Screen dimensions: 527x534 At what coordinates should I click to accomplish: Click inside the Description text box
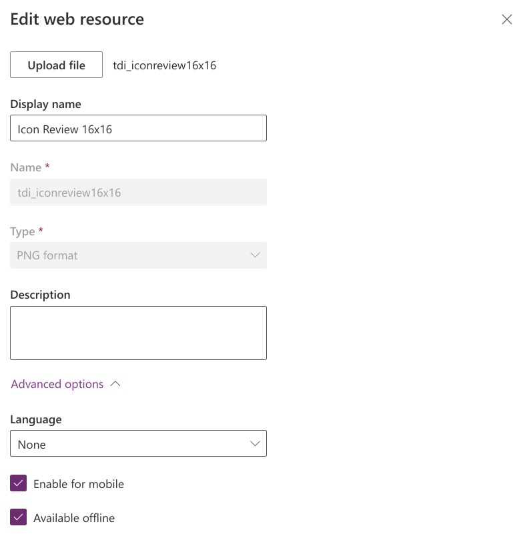(138, 332)
